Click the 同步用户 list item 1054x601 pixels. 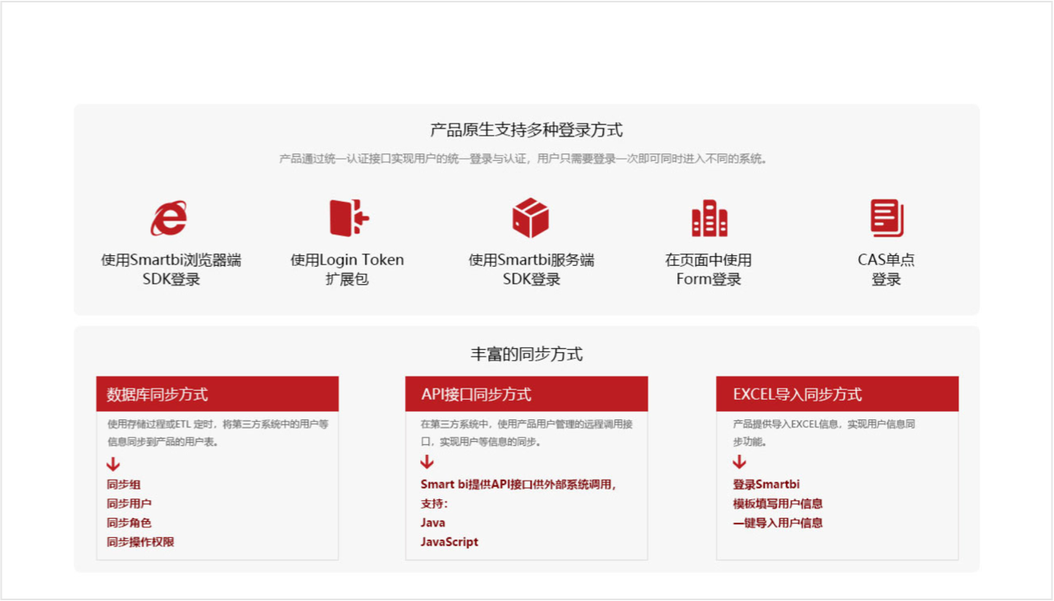click(x=129, y=503)
